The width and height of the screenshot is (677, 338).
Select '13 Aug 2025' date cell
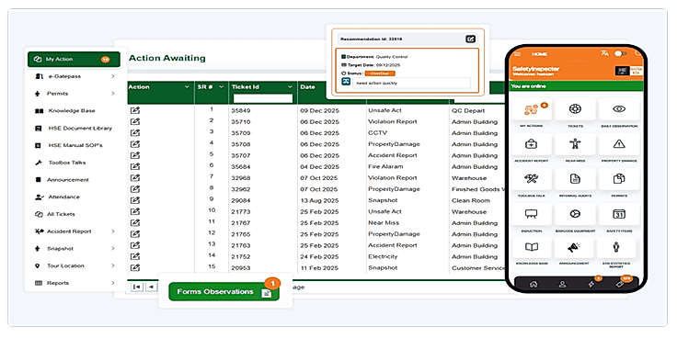click(x=318, y=200)
